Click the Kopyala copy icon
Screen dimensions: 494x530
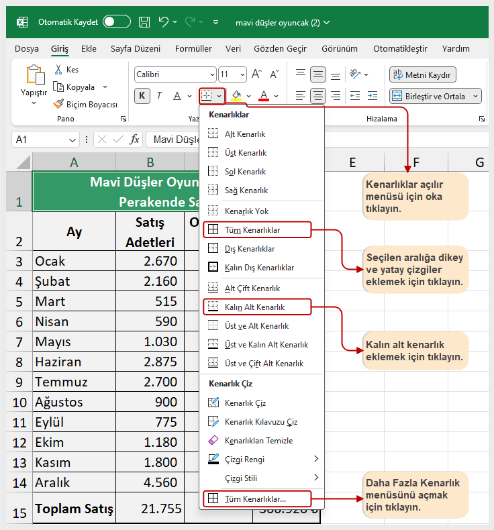[58, 87]
